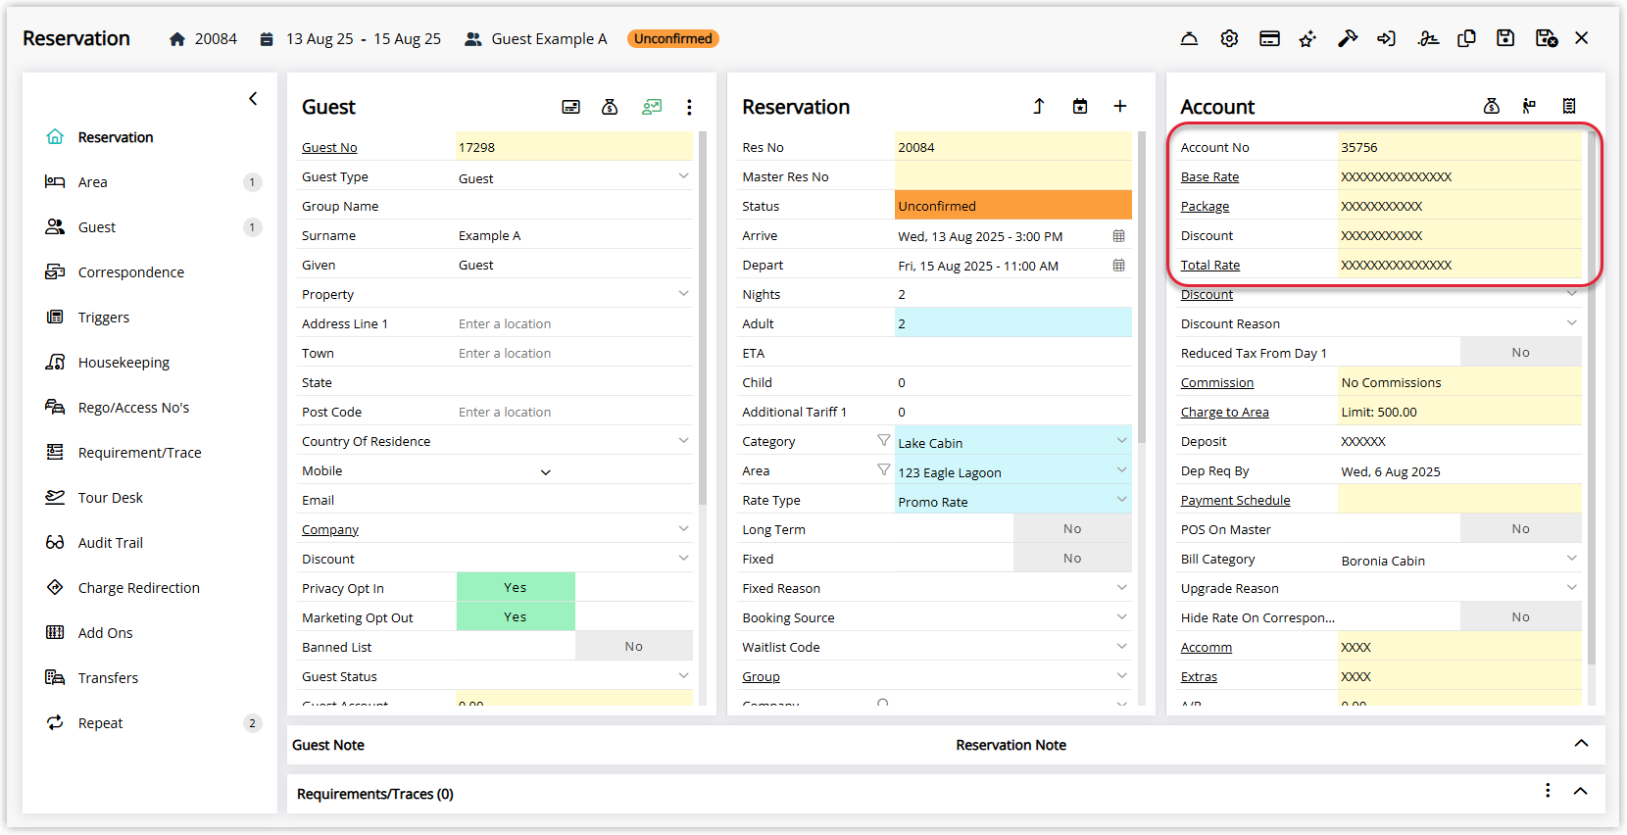Screen dimensions: 1627x835
Task: Open Audit Trail in the sidebar
Action: tap(111, 543)
